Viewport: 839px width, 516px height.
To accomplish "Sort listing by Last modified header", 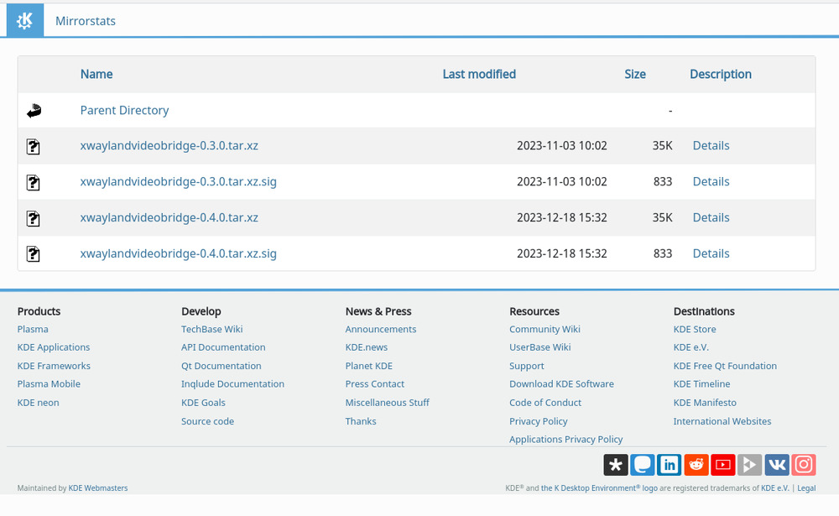I will pos(479,74).
